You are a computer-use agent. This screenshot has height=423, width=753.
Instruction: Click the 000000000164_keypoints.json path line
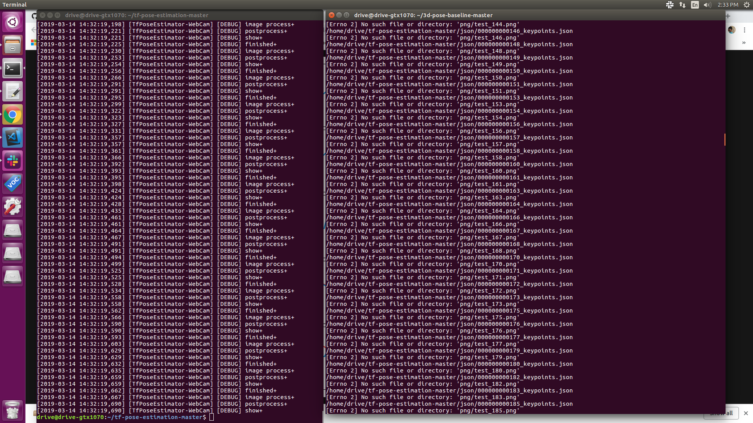pyautogui.click(x=449, y=204)
